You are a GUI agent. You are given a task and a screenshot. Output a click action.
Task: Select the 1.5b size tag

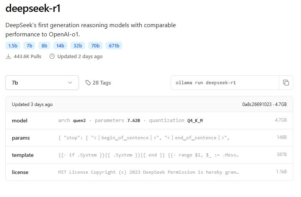tap(13, 46)
